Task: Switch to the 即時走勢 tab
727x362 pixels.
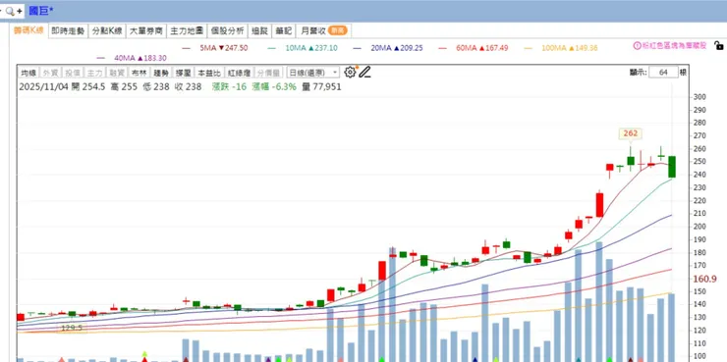Action: [68, 31]
